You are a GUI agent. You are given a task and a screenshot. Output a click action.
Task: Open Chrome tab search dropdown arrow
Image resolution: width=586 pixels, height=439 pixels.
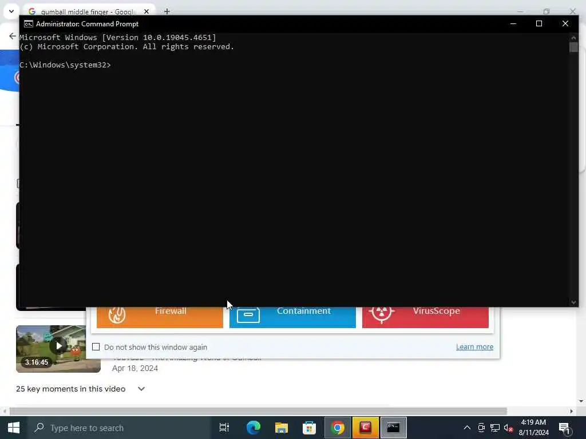click(x=11, y=11)
